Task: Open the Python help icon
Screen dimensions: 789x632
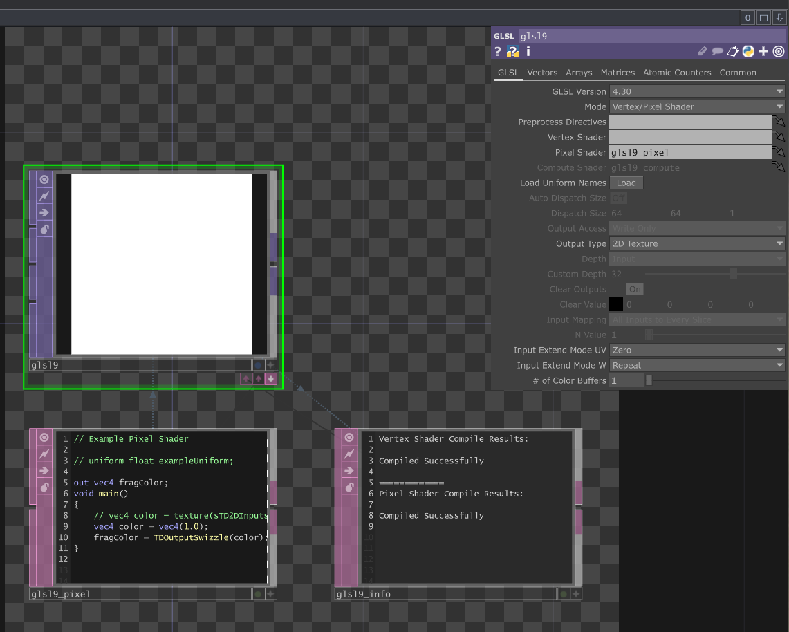Action: [x=512, y=51]
